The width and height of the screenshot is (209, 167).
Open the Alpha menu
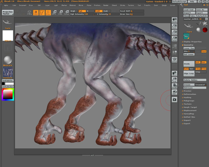6,5
